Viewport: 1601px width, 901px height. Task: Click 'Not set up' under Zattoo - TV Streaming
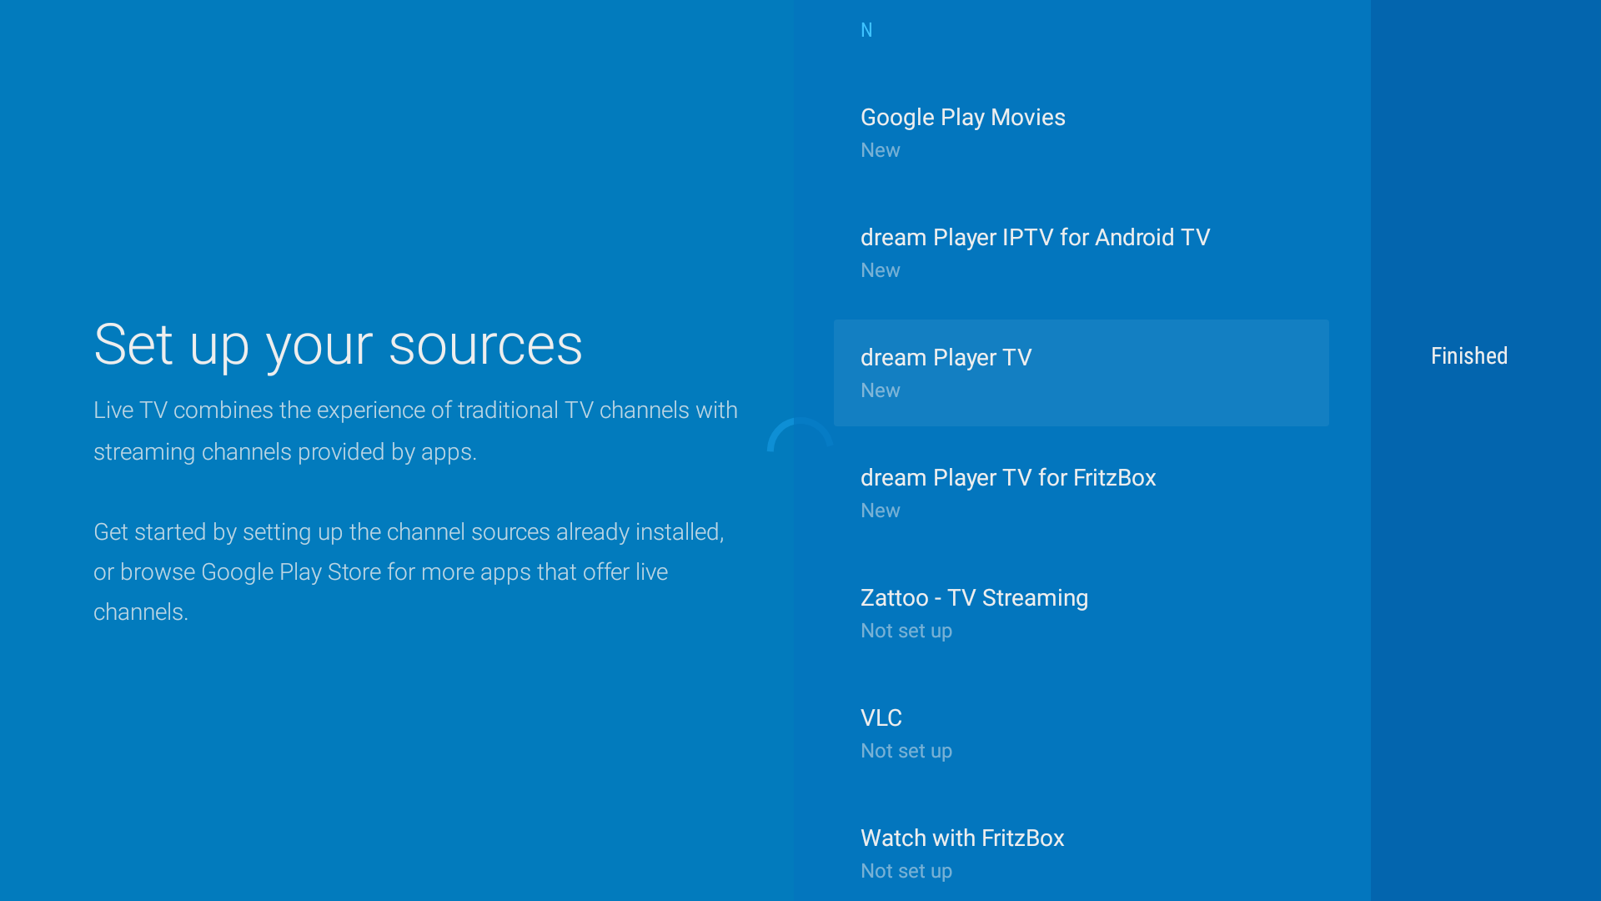coord(906,631)
